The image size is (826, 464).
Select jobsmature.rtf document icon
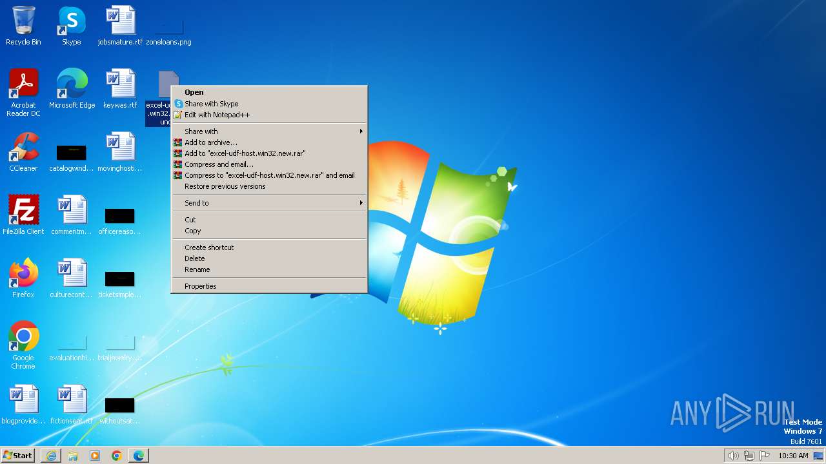(x=120, y=26)
